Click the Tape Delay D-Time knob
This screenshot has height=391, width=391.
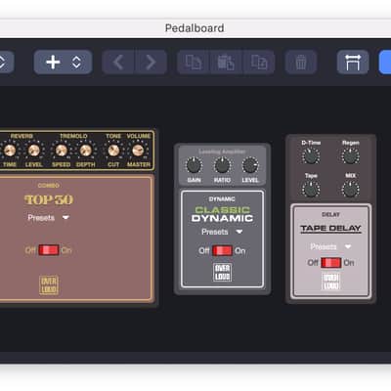[311, 155]
